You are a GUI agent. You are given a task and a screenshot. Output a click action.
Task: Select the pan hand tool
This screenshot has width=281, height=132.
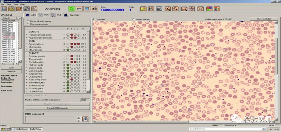tap(192, 9)
